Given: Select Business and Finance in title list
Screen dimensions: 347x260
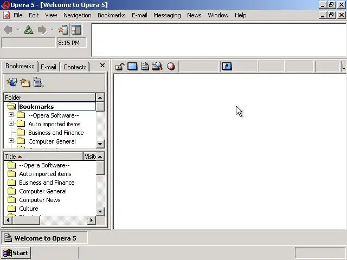Looking at the screenshot, I should 47,183.
